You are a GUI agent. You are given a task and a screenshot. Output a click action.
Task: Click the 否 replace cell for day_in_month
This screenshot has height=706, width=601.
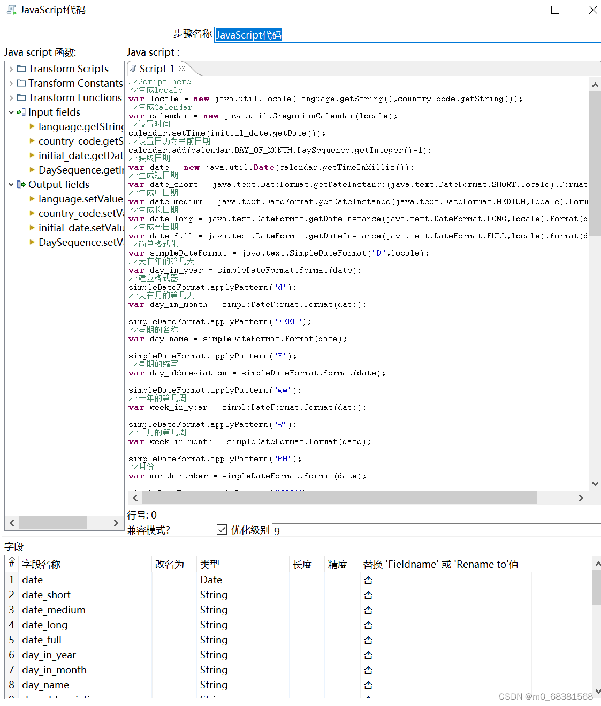(x=445, y=670)
